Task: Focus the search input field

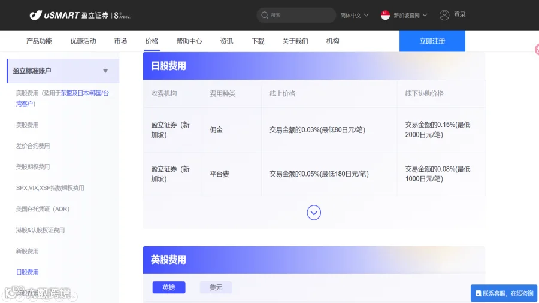Action: (296, 15)
